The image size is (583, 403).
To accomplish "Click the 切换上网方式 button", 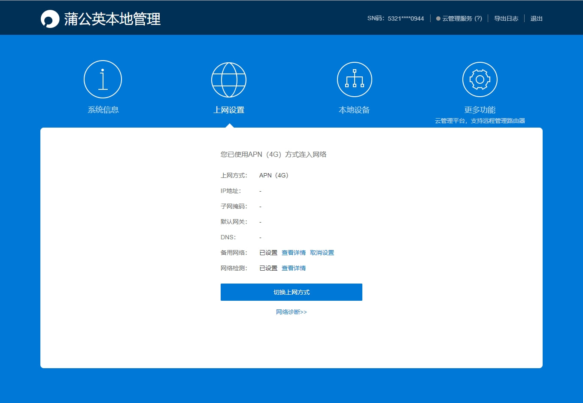I will click(x=291, y=292).
